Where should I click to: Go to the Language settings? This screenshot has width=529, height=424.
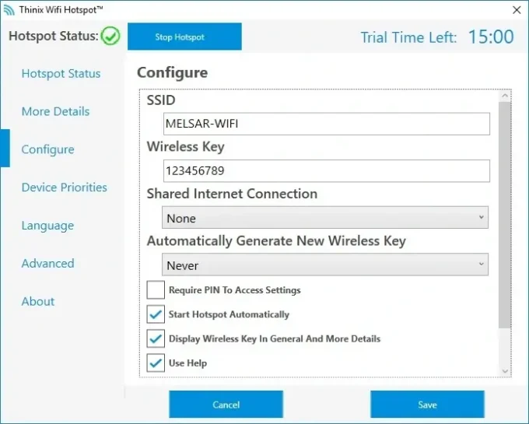point(47,226)
